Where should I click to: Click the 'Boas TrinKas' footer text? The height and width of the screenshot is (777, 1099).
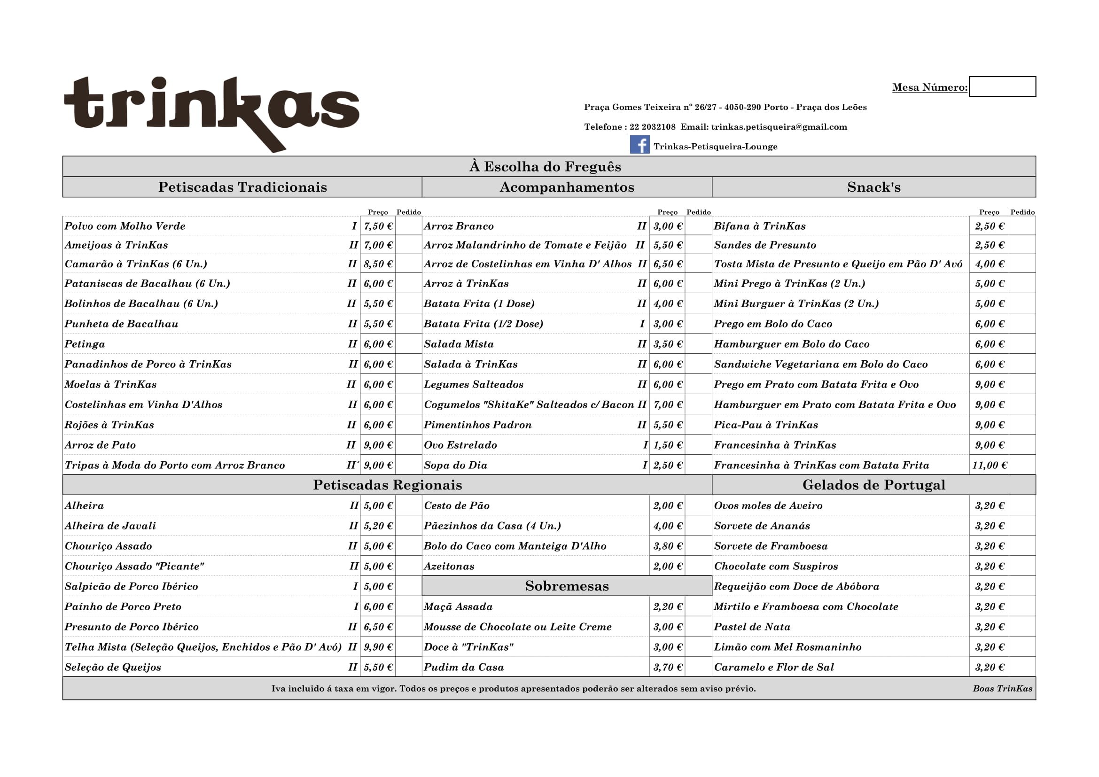click(1002, 689)
